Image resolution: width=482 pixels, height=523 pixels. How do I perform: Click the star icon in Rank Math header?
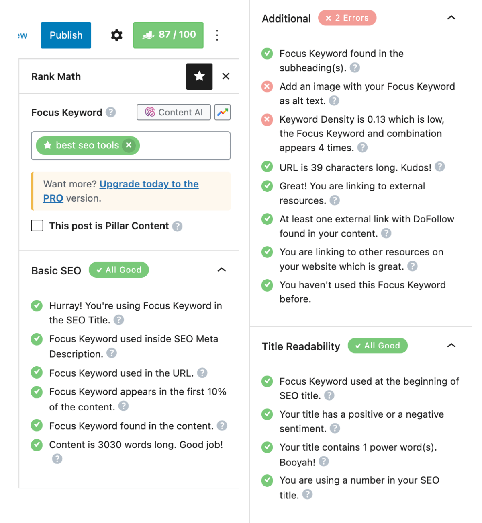point(199,76)
